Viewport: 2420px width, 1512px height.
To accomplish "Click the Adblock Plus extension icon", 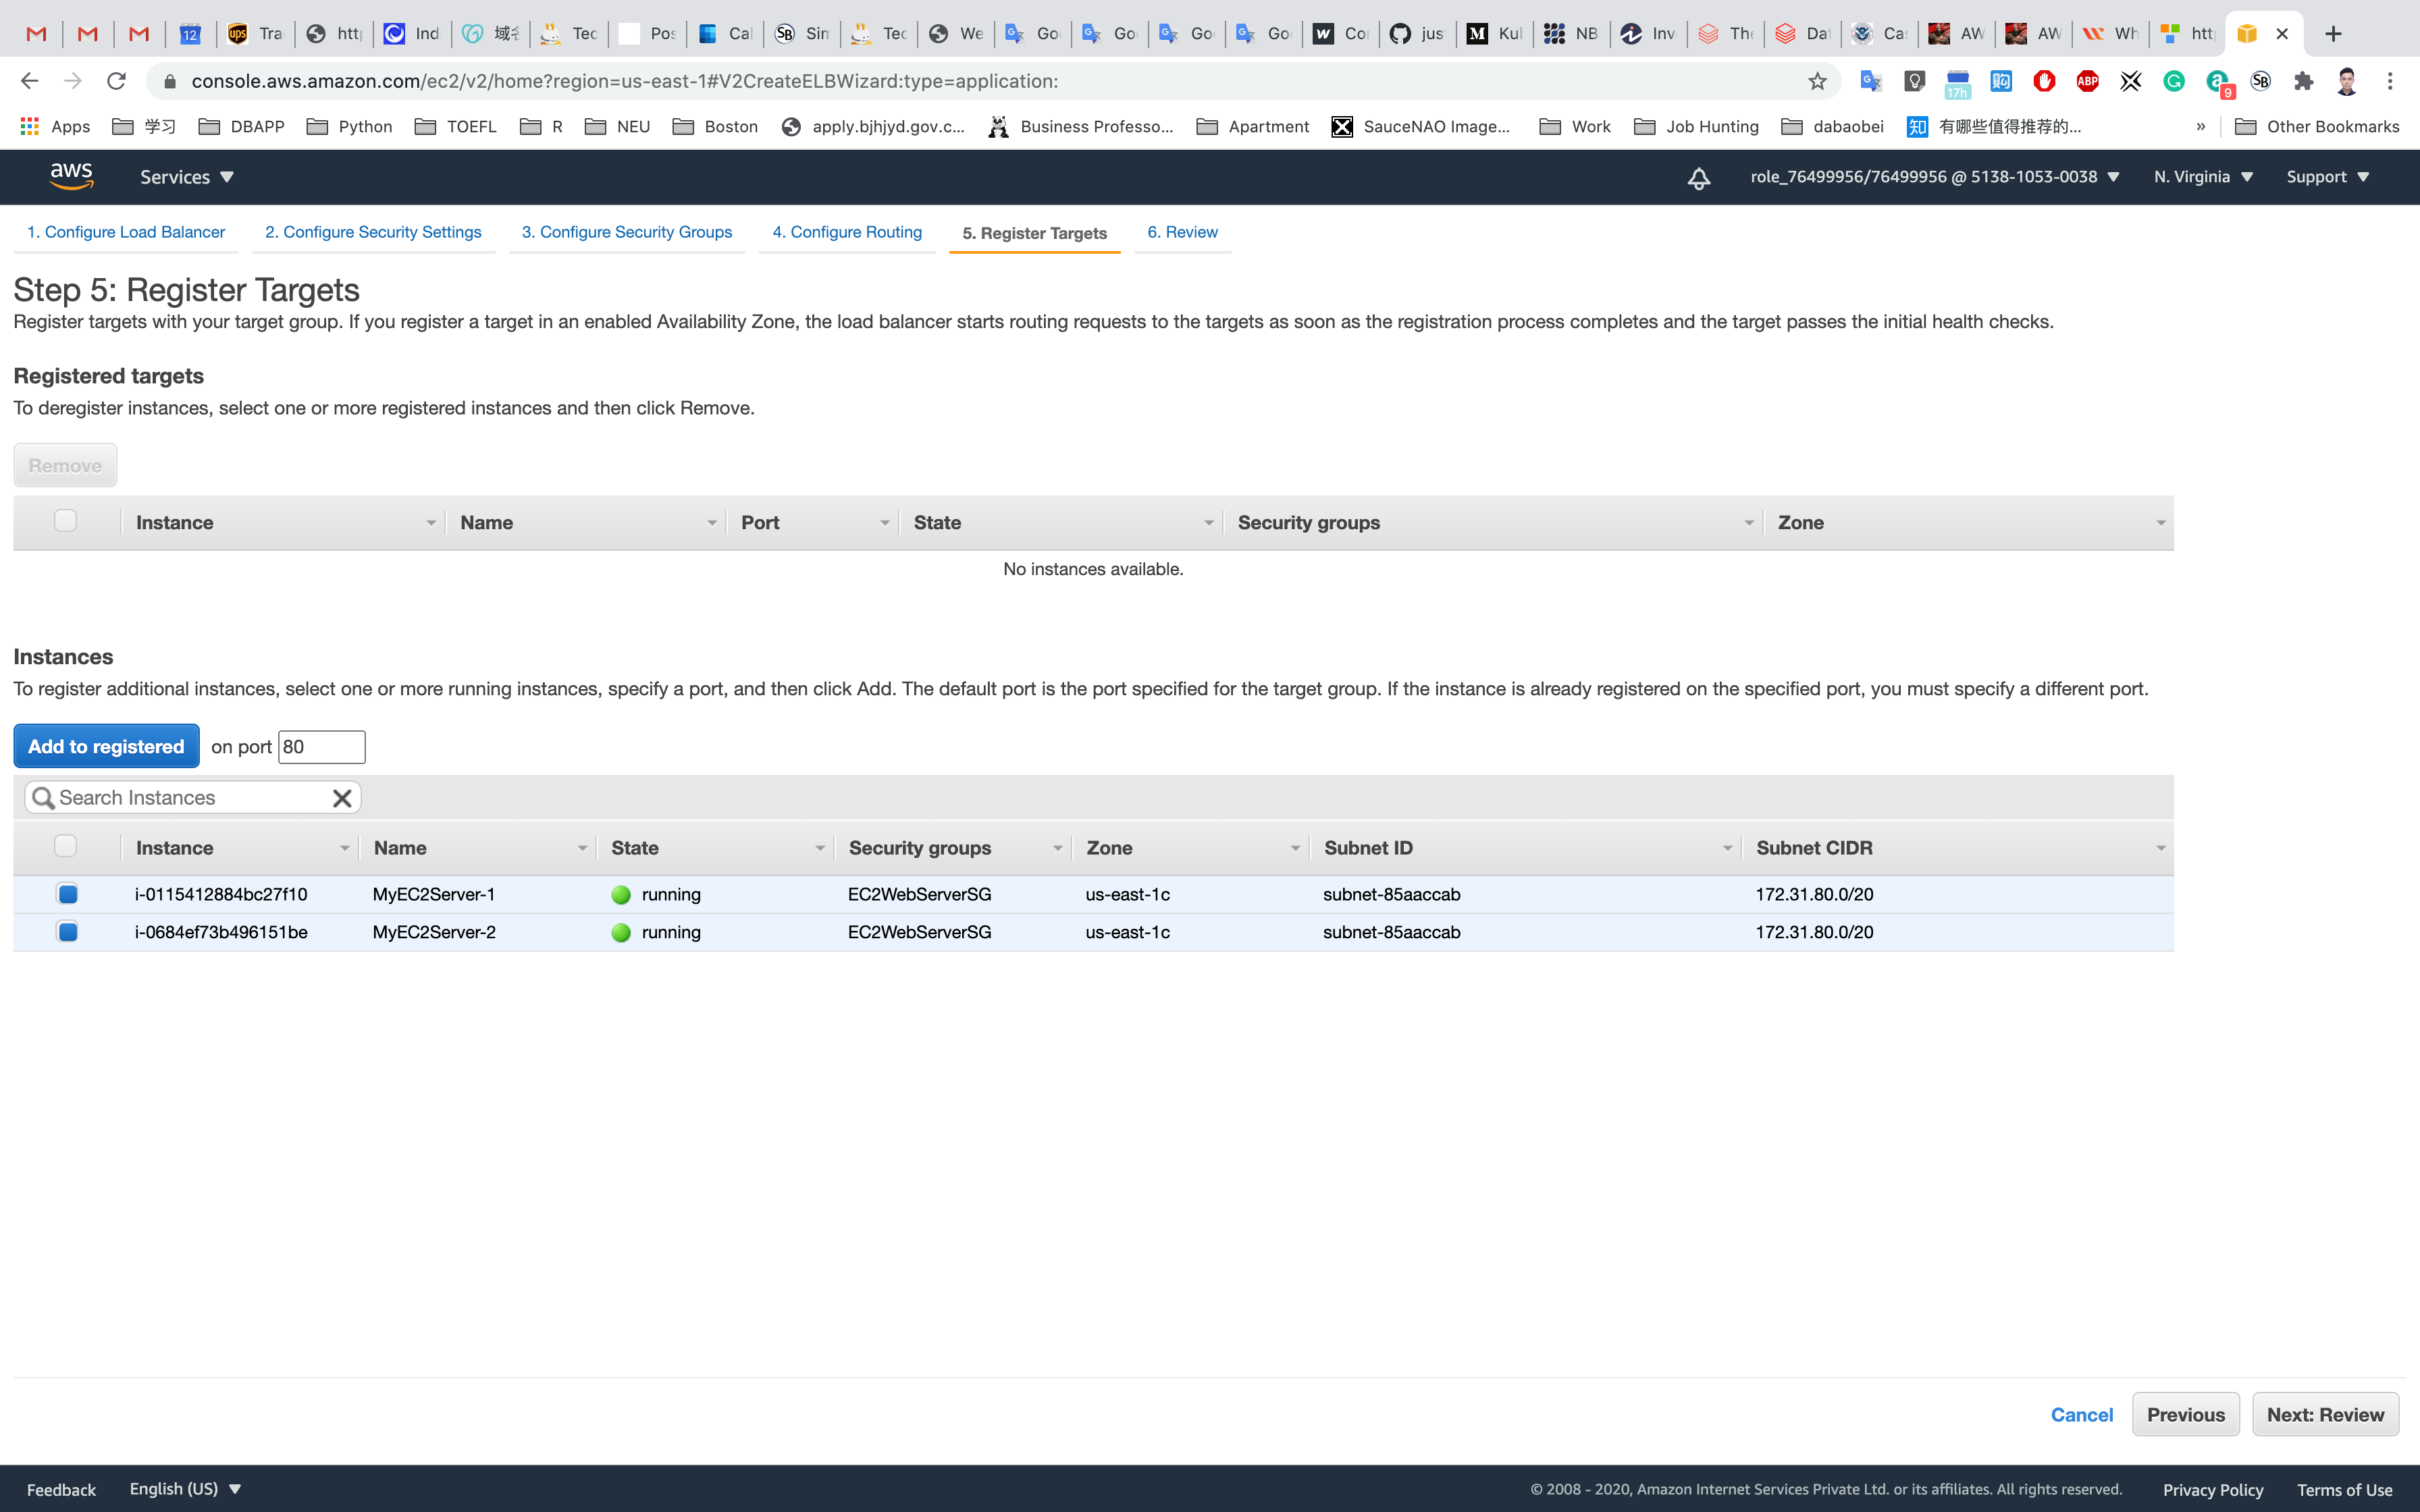I will tap(2087, 81).
